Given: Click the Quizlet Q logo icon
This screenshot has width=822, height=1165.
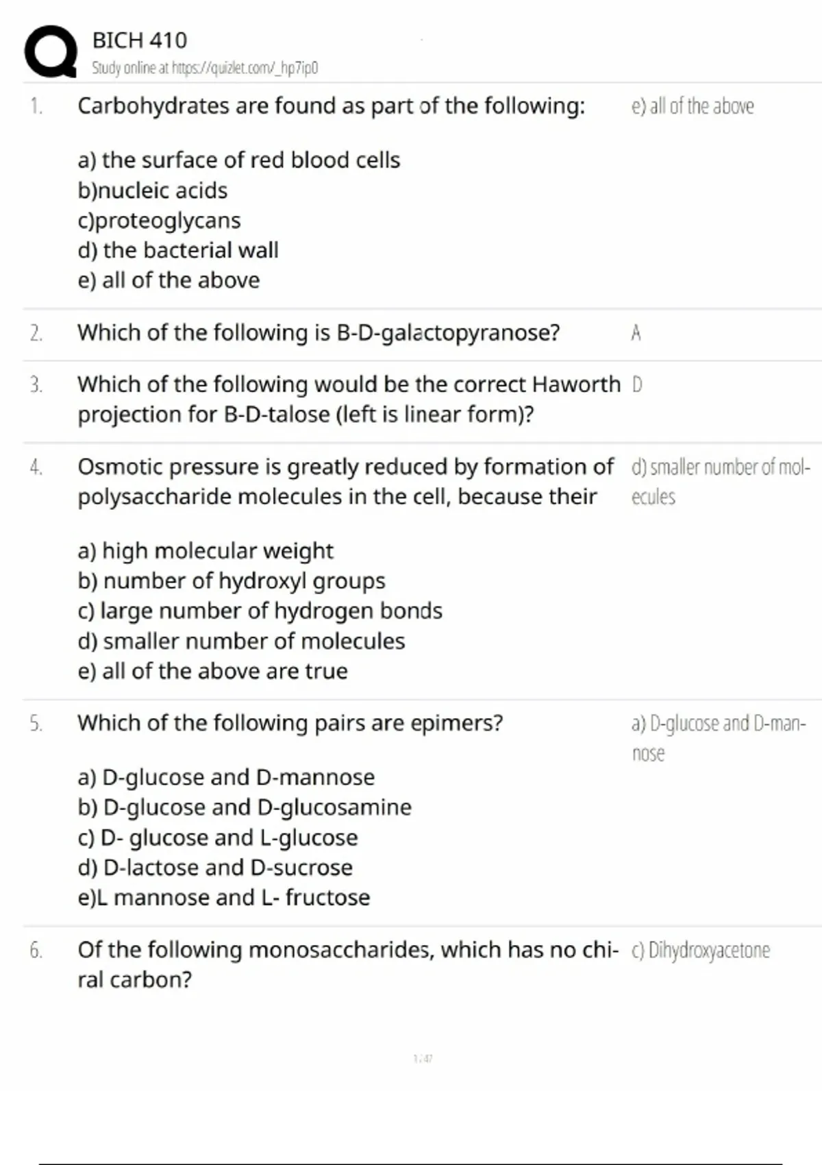Looking at the screenshot, I should click(51, 51).
